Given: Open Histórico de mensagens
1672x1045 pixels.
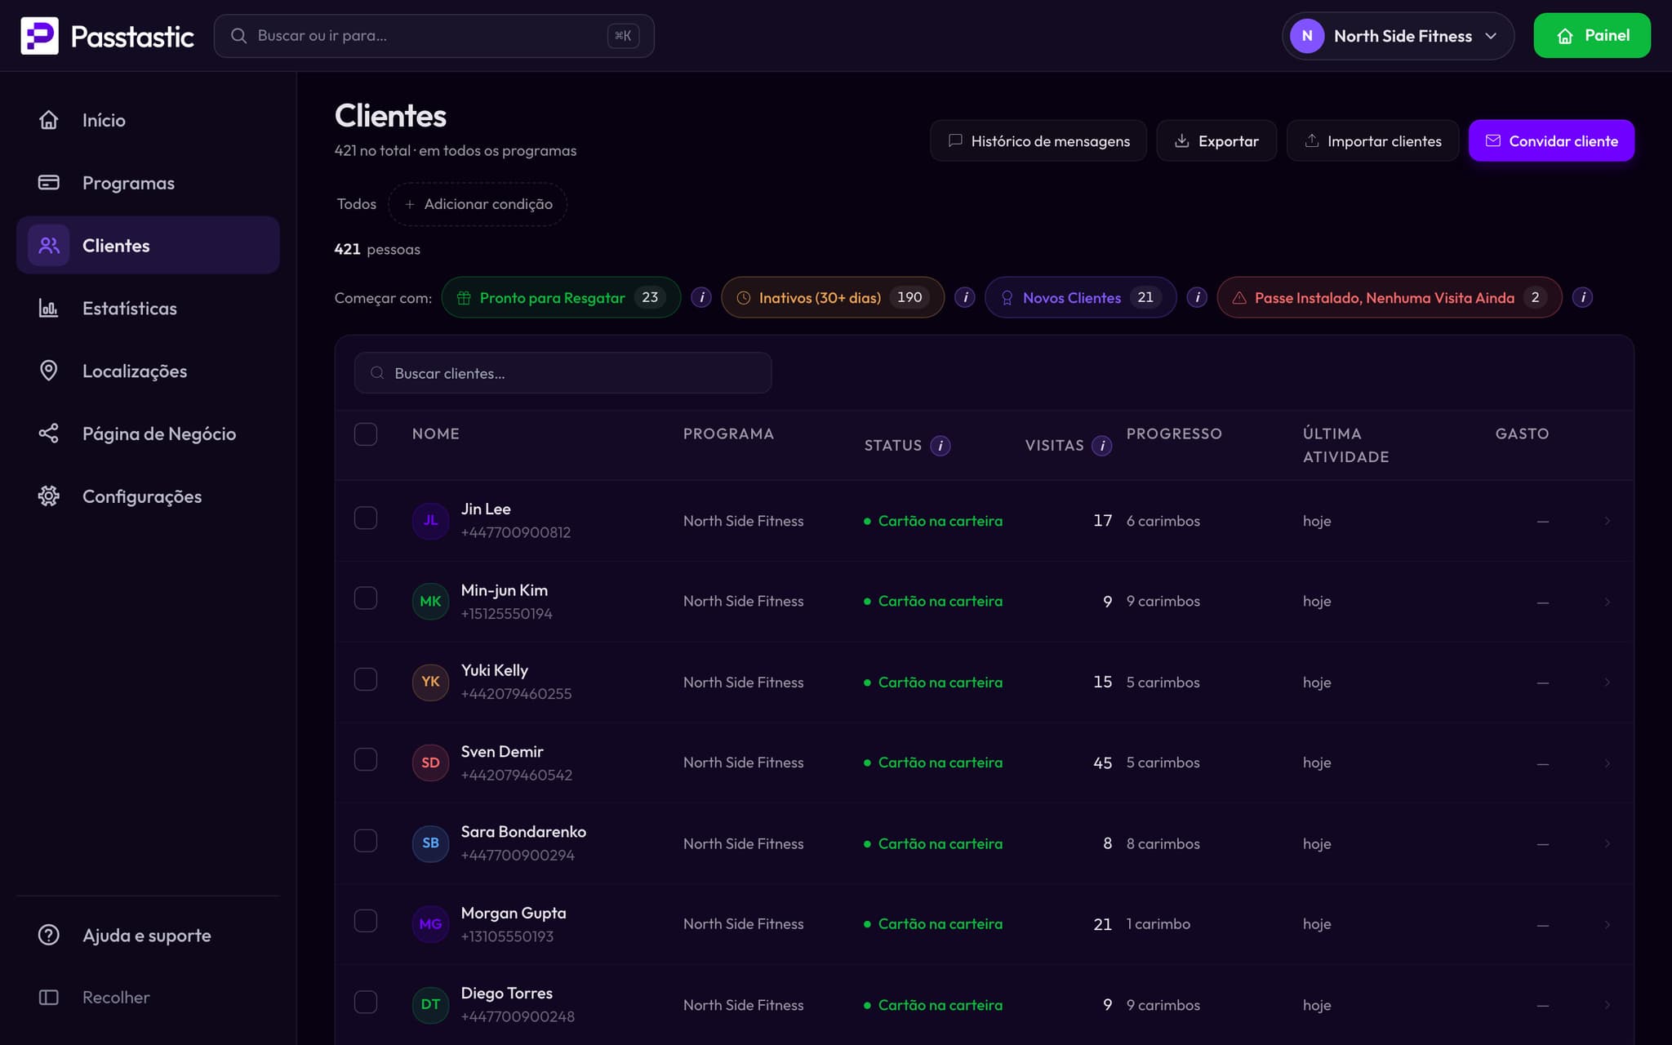Looking at the screenshot, I should click(x=1038, y=140).
